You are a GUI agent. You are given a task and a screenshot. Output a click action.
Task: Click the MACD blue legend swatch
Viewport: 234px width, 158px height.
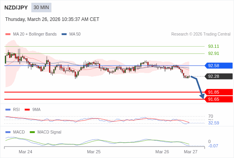tap(8, 132)
